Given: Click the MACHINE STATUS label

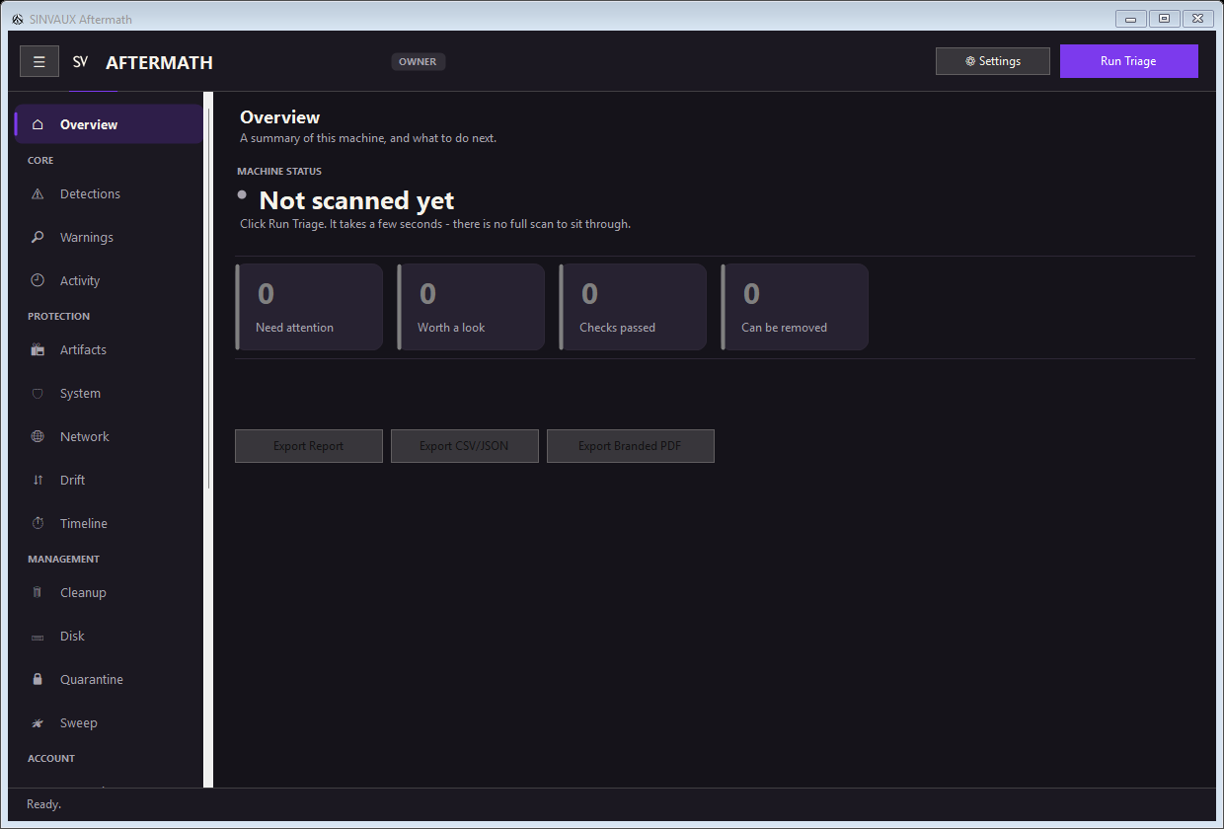Looking at the screenshot, I should click(279, 172).
